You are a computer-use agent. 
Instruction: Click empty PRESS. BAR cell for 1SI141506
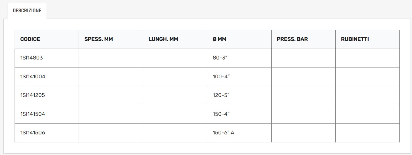click(x=303, y=133)
